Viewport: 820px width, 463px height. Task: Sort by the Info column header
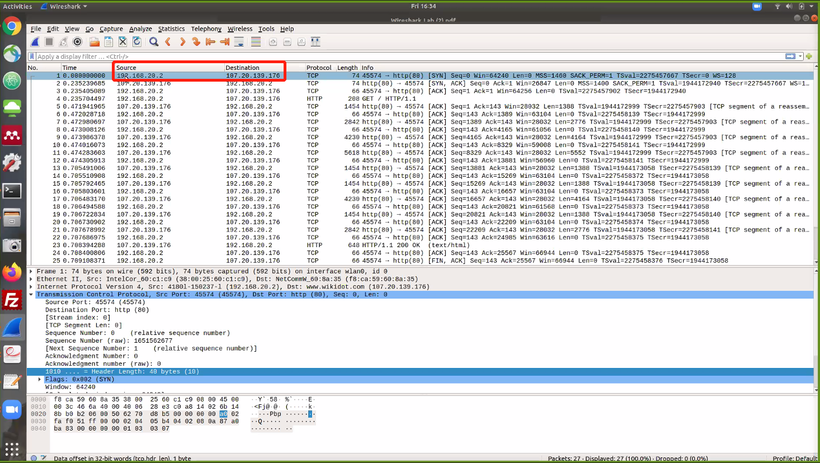tap(586, 68)
